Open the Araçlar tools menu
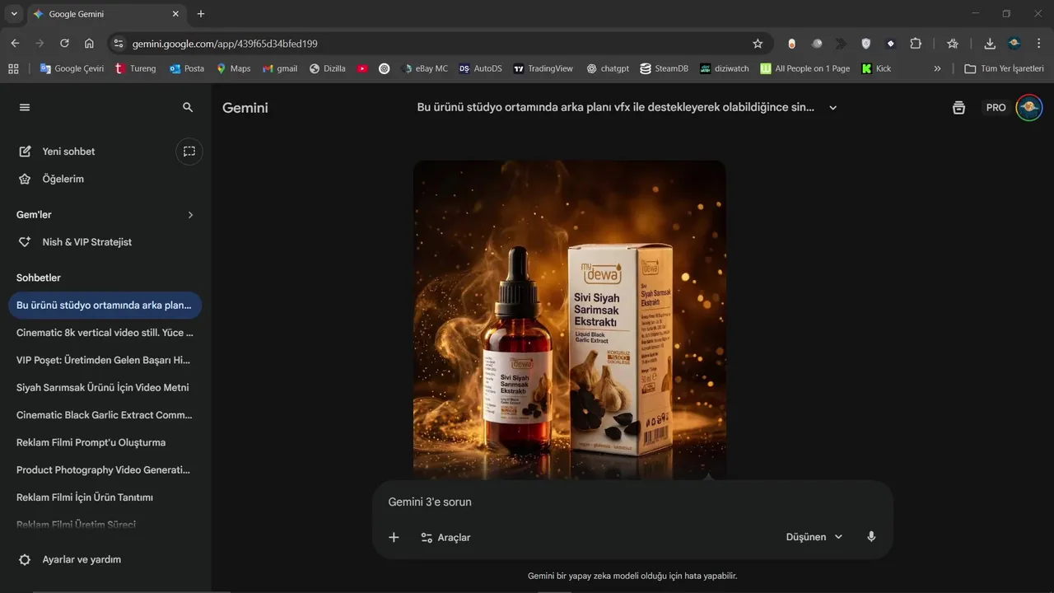Image resolution: width=1054 pixels, height=593 pixels. coord(445,537)
